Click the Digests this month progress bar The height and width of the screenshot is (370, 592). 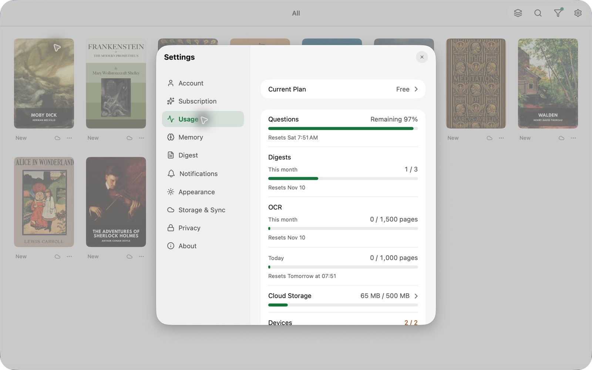(343, 179)
